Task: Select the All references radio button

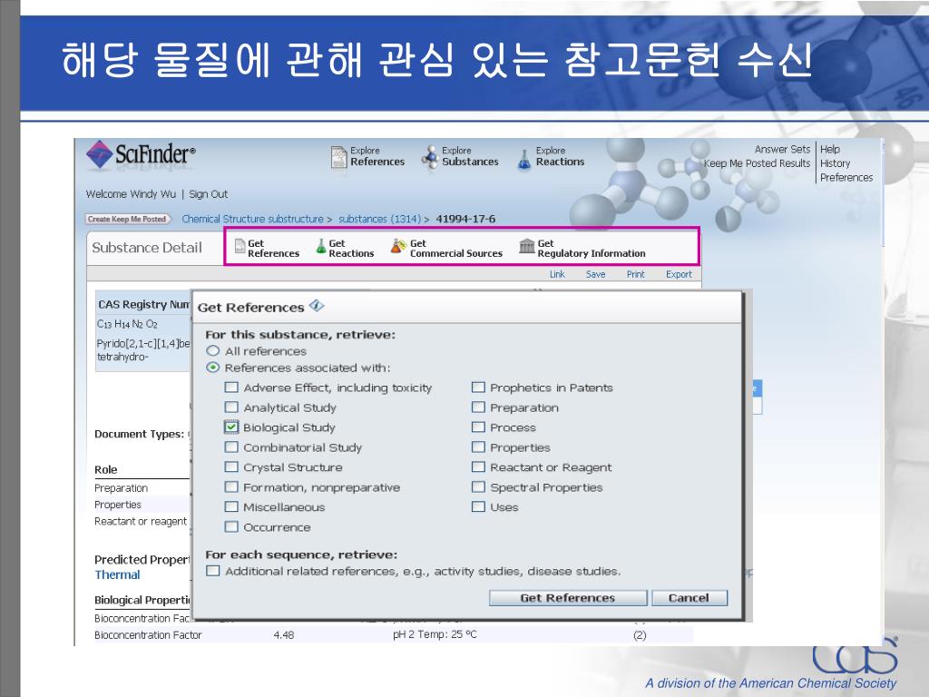Action: (212, 351)
